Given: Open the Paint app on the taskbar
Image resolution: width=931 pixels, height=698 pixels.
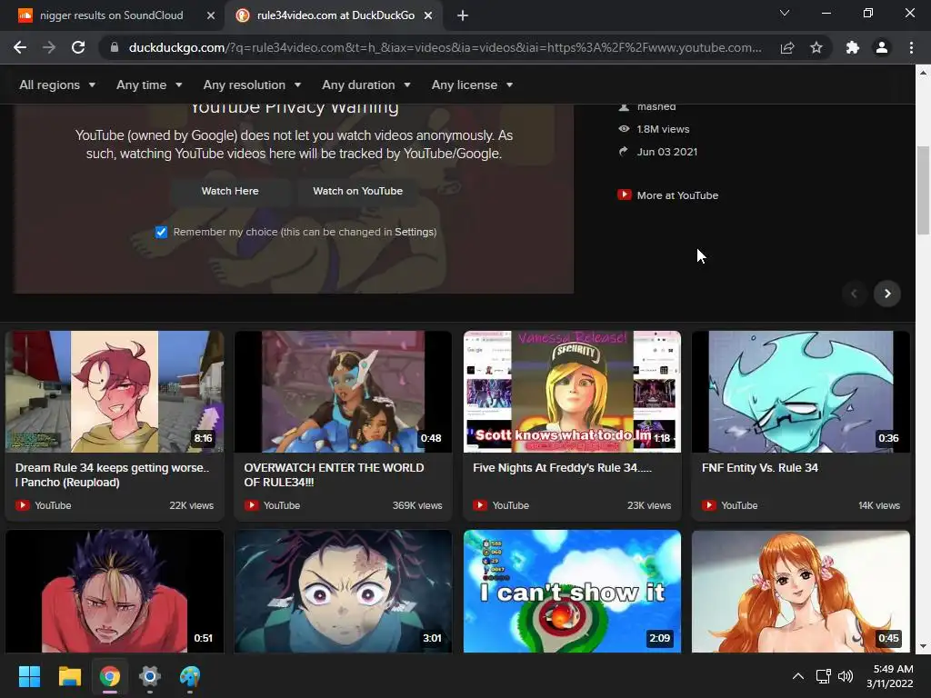Looking at the screenshot, I should [x=190, y=676].
